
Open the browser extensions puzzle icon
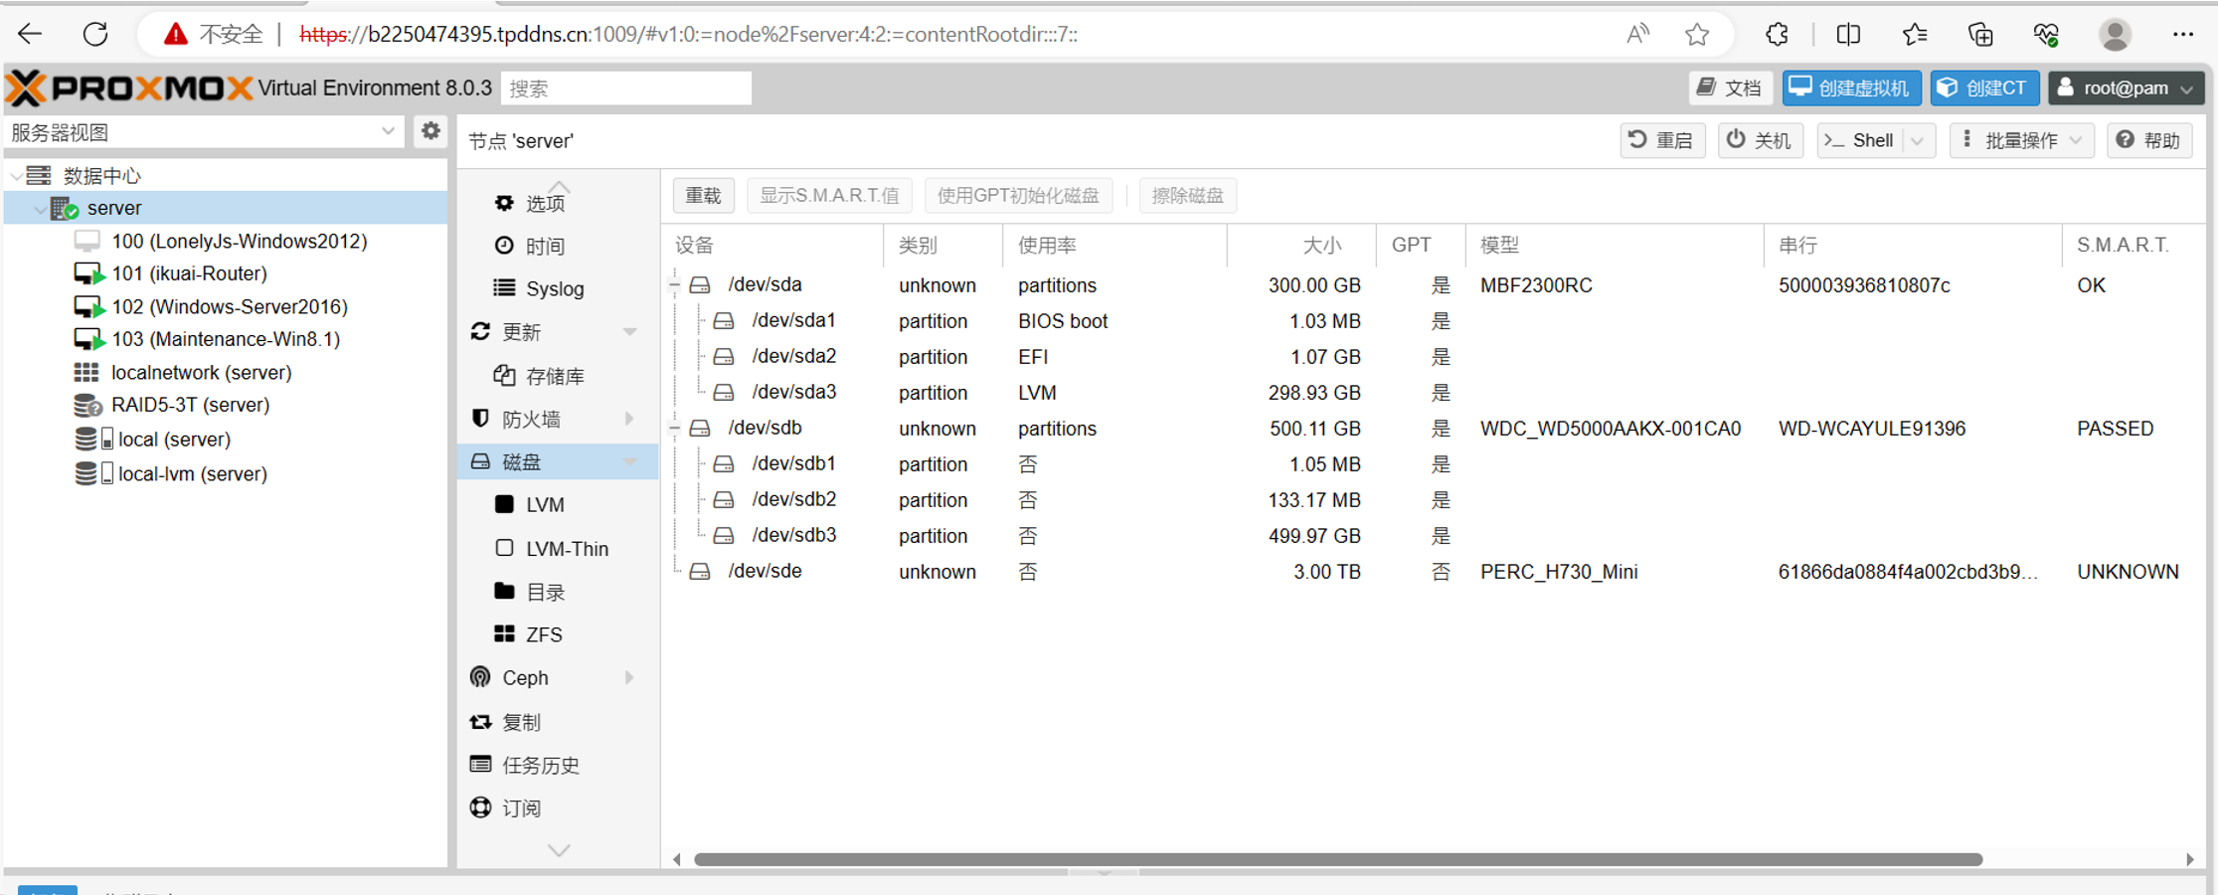pyautogui.click(x=1778, y=35)
